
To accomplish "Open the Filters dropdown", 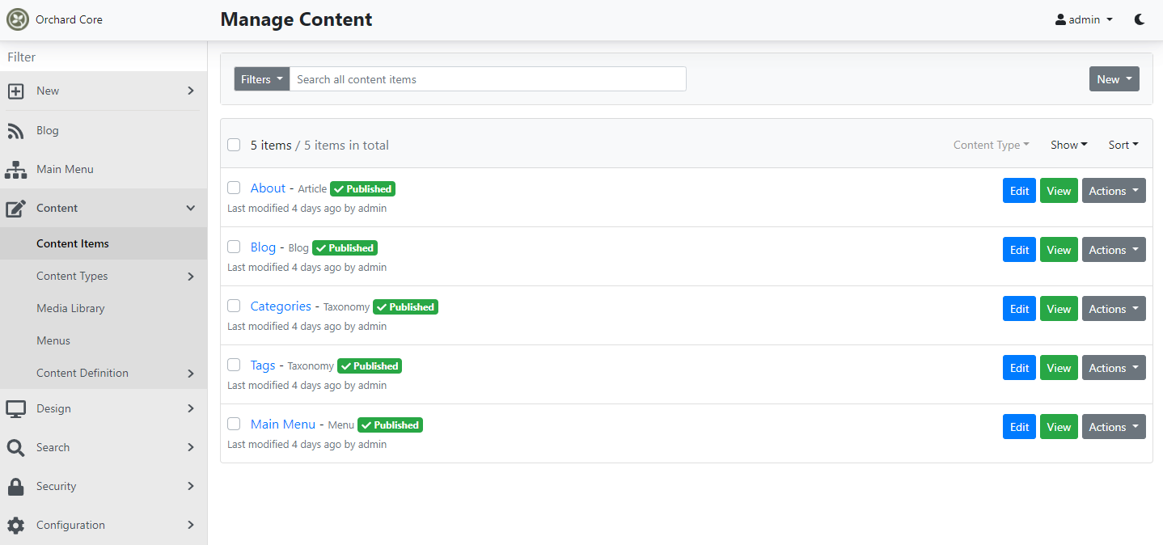I will click(262, 79).
